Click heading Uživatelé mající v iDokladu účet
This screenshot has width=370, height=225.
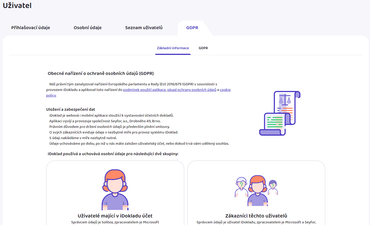(x=115, y=216)
